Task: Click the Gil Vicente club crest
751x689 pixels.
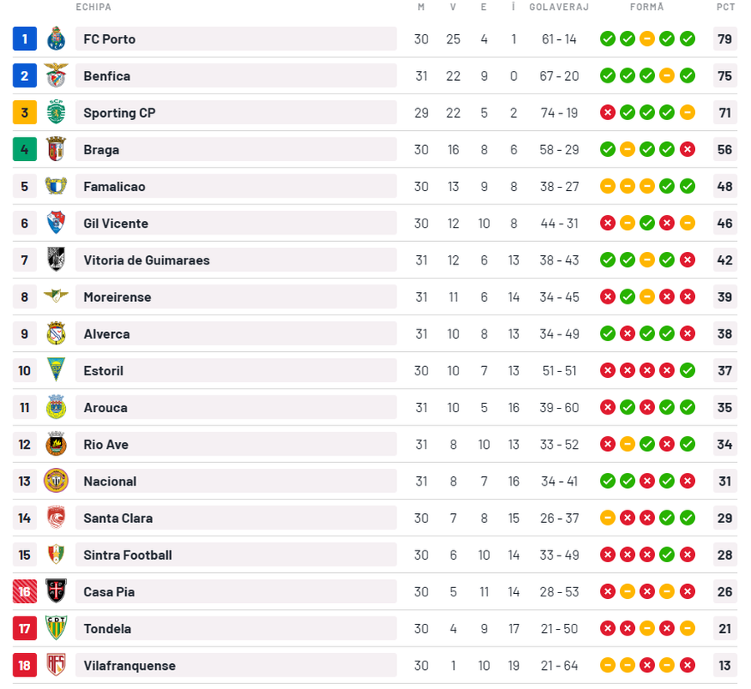Action: coord(56,223)
